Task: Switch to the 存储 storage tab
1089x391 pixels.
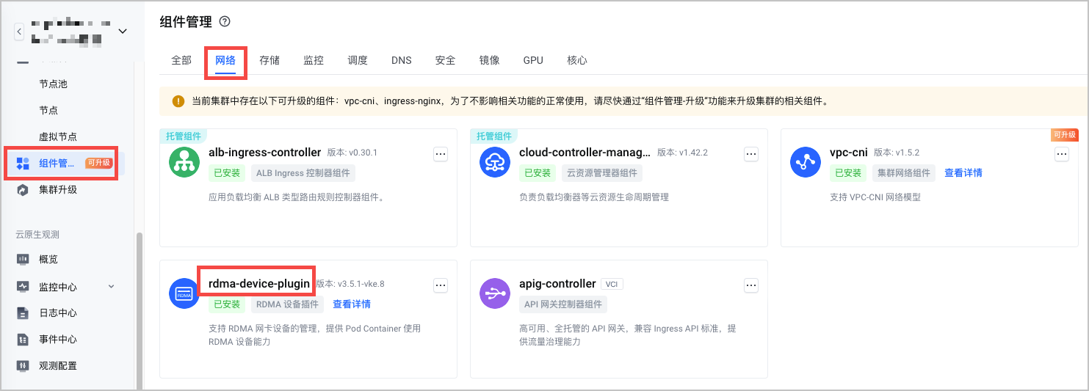Action: click(x=269, y=60)
